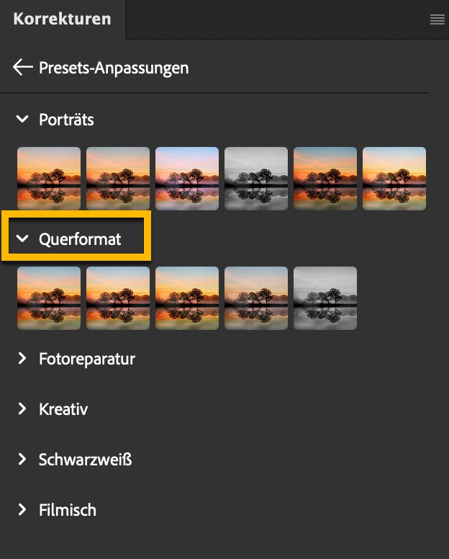
Task: Expand the Kreativ preset group
Action: 23,409
